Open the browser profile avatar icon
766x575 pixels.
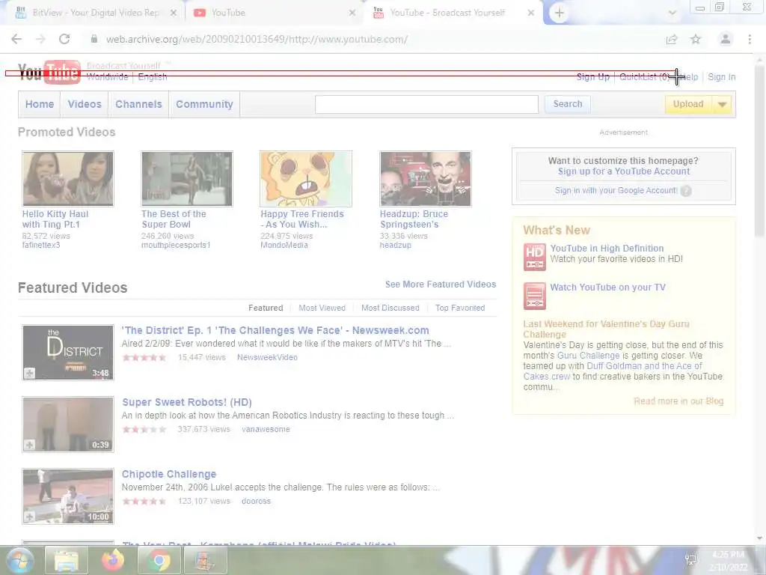pyautogui.click(x=726, y=39)
